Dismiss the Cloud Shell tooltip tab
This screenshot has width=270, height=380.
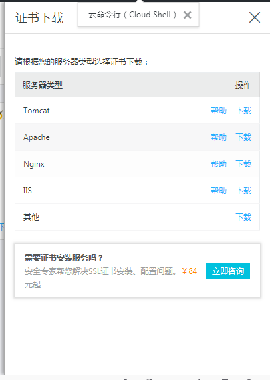pos(187,15)
